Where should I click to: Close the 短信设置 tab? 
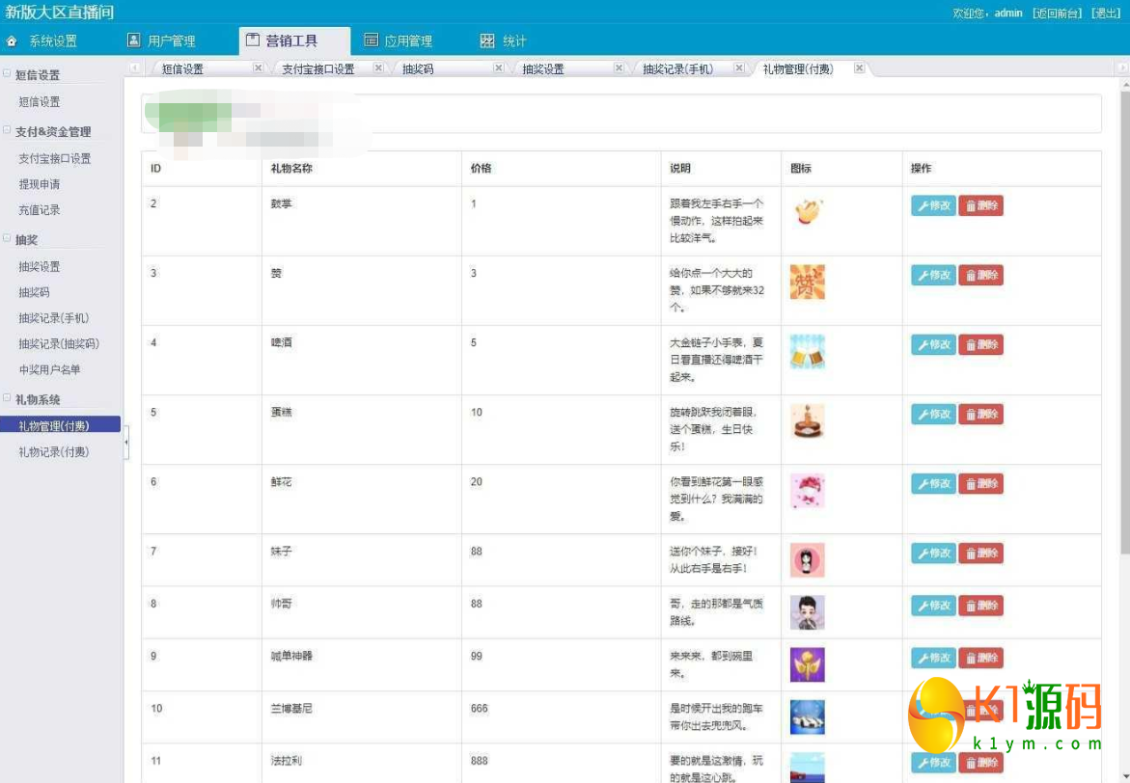pyautogui.click(x=258, y=68)
